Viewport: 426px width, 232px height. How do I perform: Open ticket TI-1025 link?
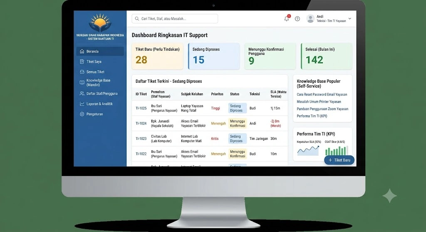[x=141, y=108]
